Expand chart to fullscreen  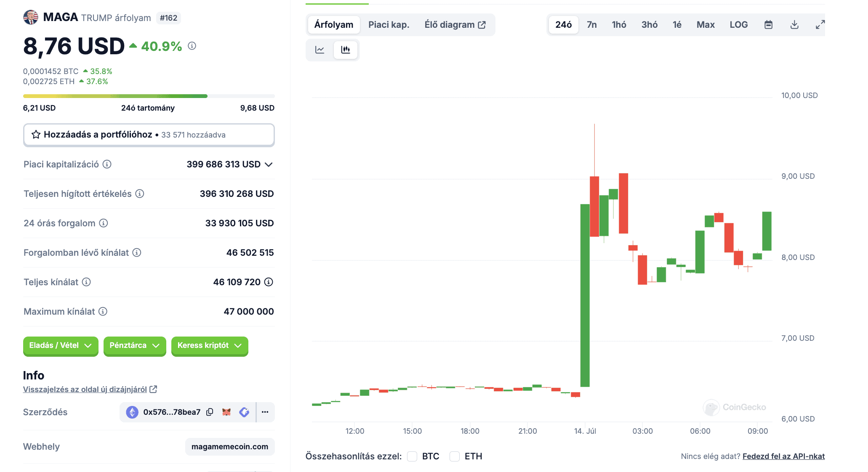[820, 25]
